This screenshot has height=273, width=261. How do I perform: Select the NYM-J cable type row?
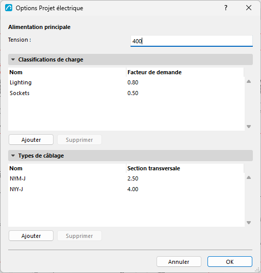tap(126, 178)
